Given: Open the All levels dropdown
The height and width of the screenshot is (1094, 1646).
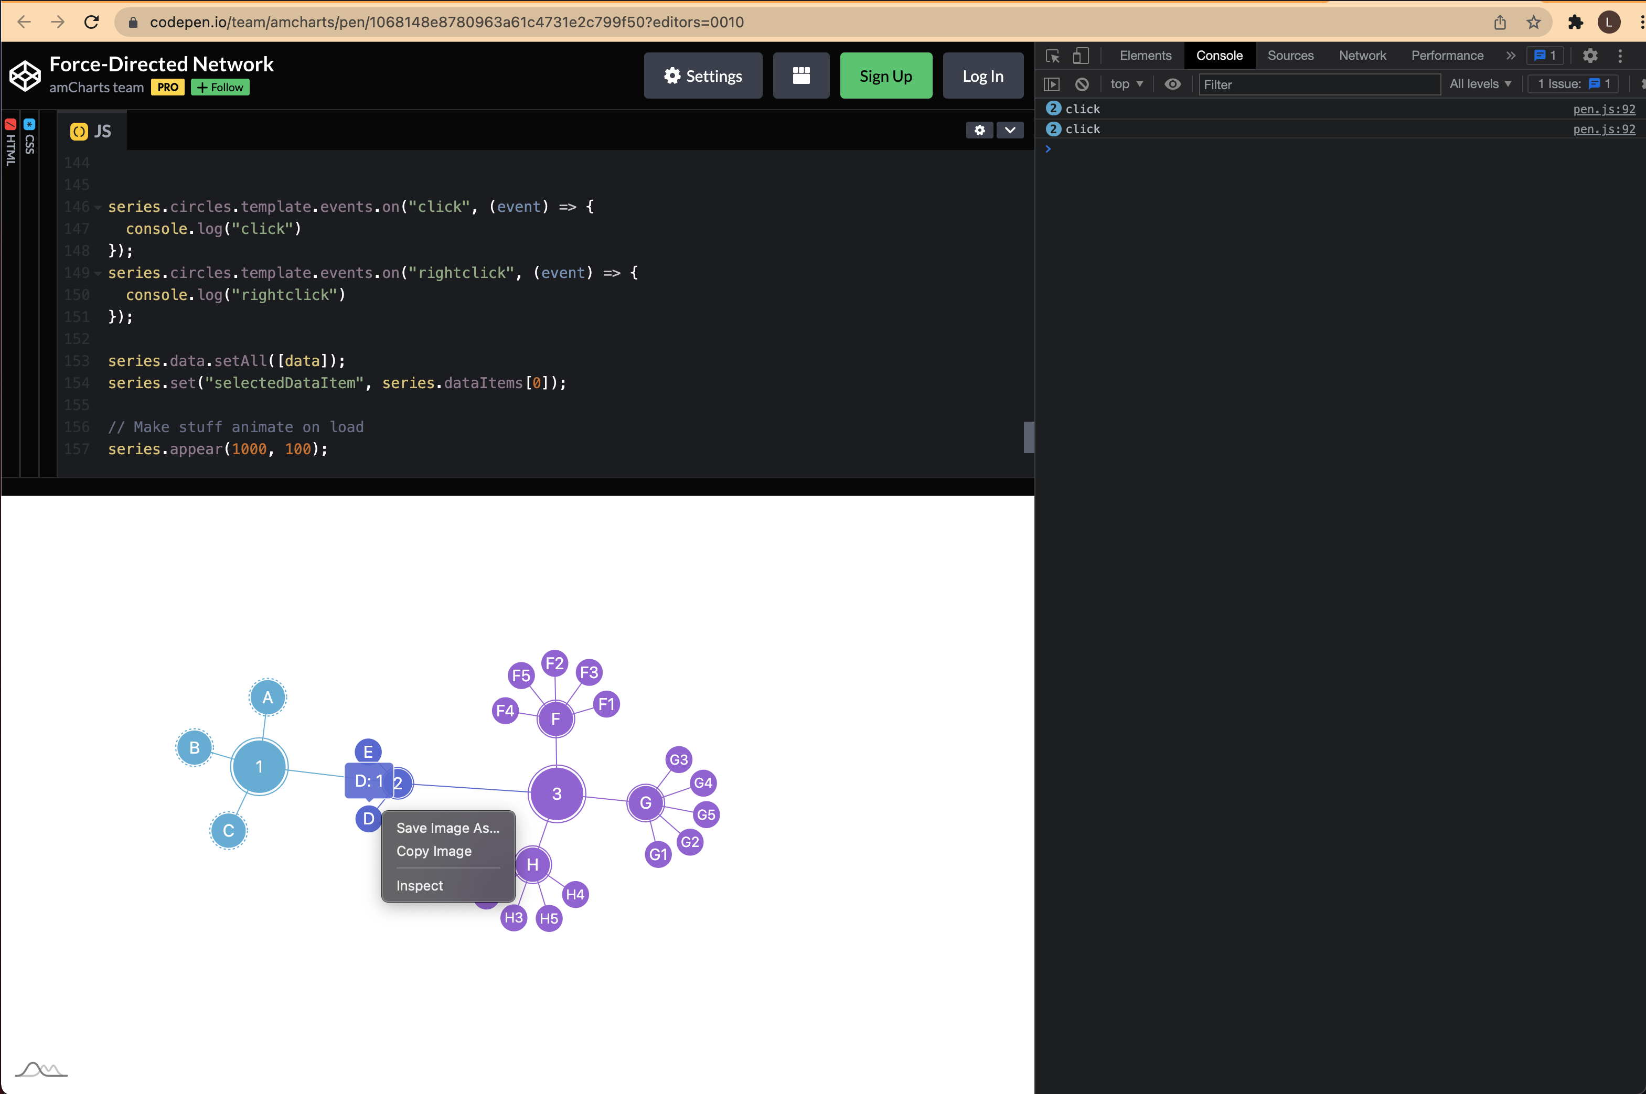Looking at the screenshot, I should (x=1480, y=84).
